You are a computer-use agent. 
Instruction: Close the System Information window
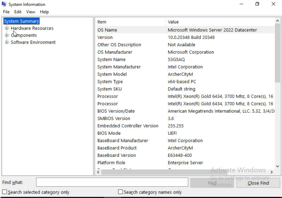click(x=273, y=4)
